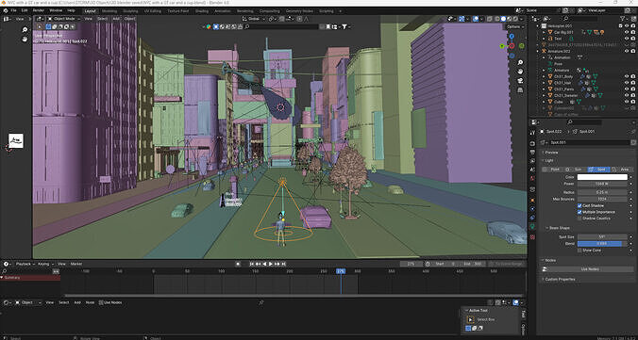
Task: Expand the Preview panel
Action: (x=552, y=153)
